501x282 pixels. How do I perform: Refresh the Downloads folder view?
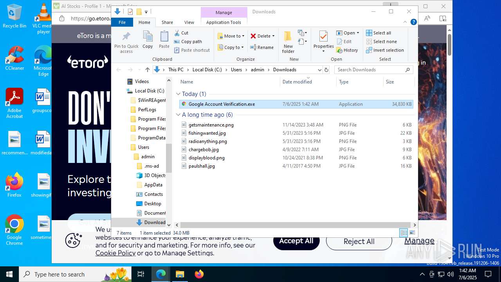326,70
